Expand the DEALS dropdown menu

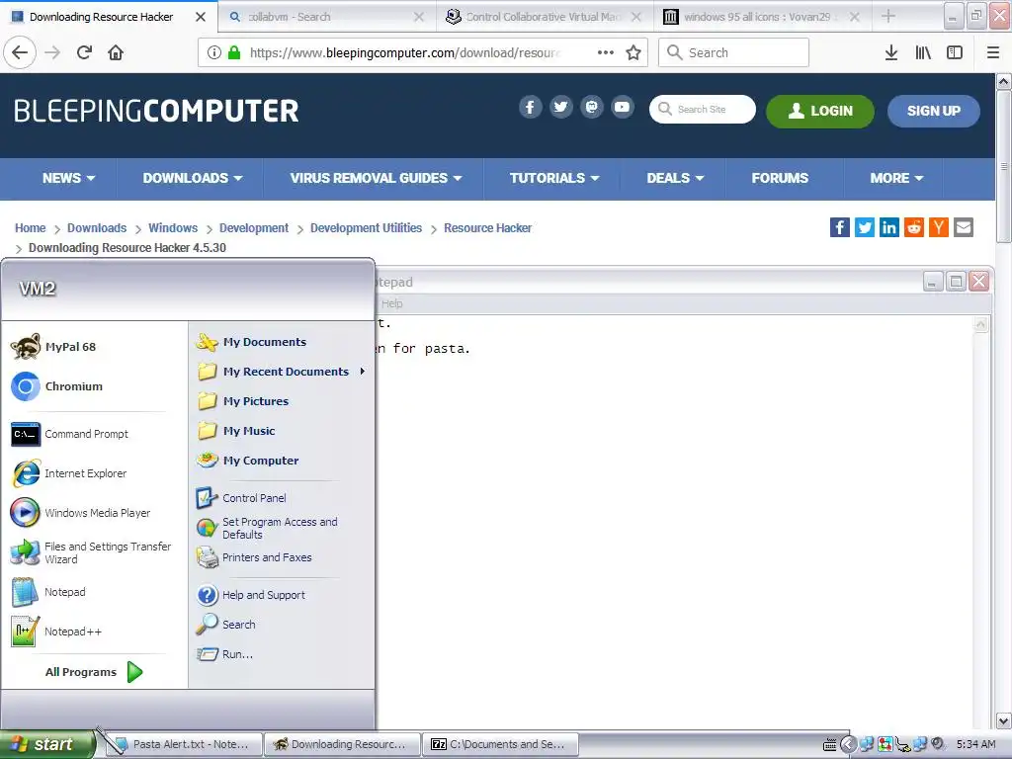coord(675,178)
